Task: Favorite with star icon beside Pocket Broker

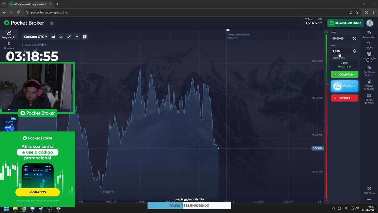Action: coord(52,23)
